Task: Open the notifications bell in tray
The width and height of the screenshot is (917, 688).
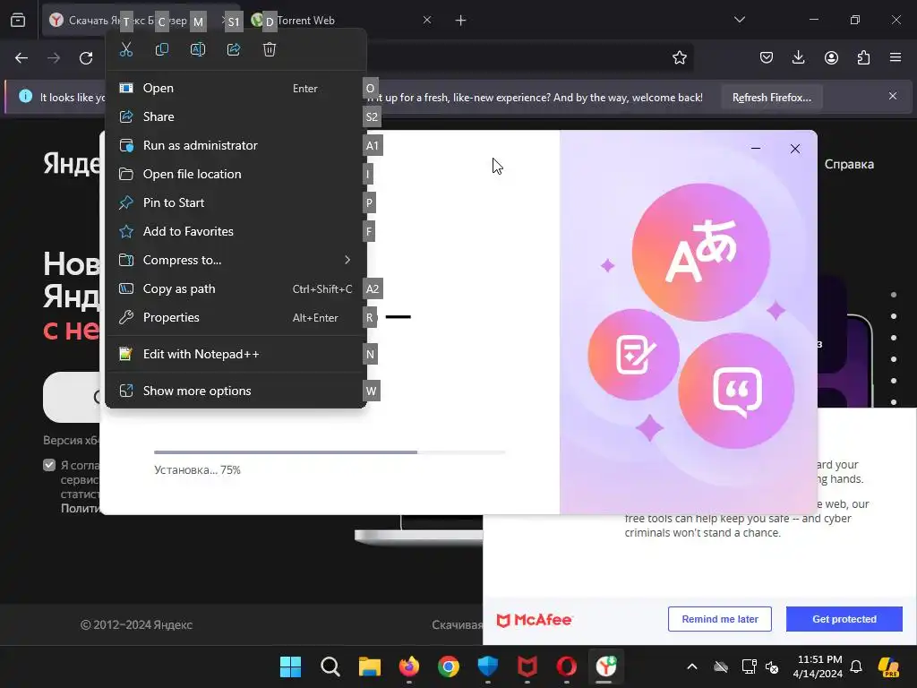Action: (856, 666)
